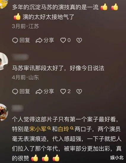Share the Jiangsu comment
Image resolution: width=126 pixels, height=163 pixels.
[x=45, y=40]
